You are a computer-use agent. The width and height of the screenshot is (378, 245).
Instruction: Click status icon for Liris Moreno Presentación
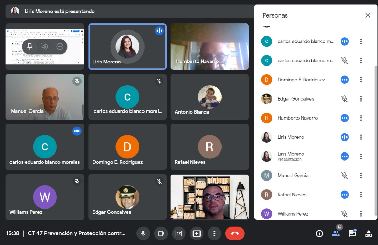click(x=344, y=156)
